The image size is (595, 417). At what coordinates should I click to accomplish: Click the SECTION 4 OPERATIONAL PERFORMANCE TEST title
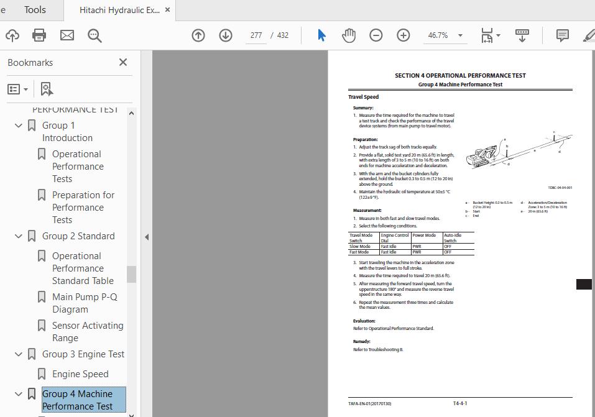pos(460,76)
